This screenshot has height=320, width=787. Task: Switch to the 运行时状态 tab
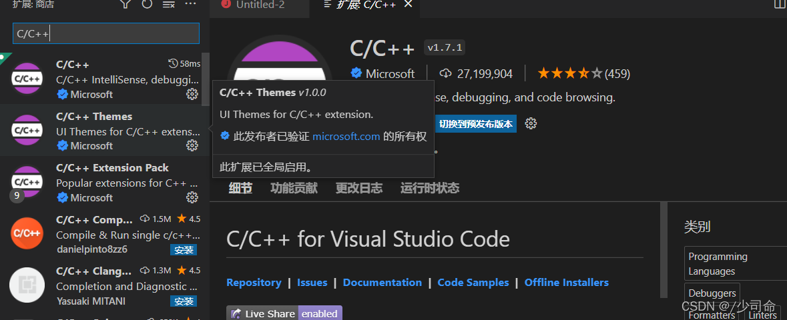(430, 188)
